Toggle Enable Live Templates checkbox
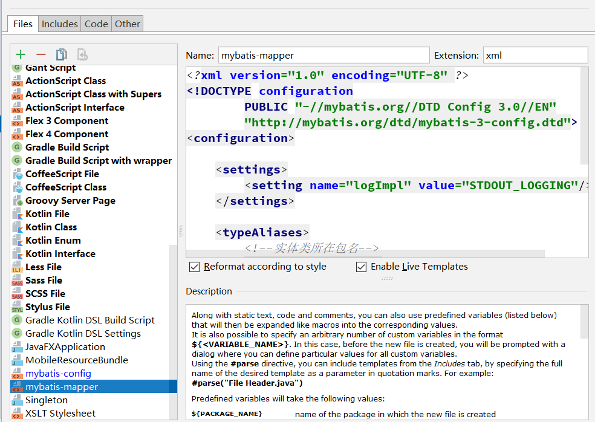Viewport: 595px width, 422px height. [361, 267]
